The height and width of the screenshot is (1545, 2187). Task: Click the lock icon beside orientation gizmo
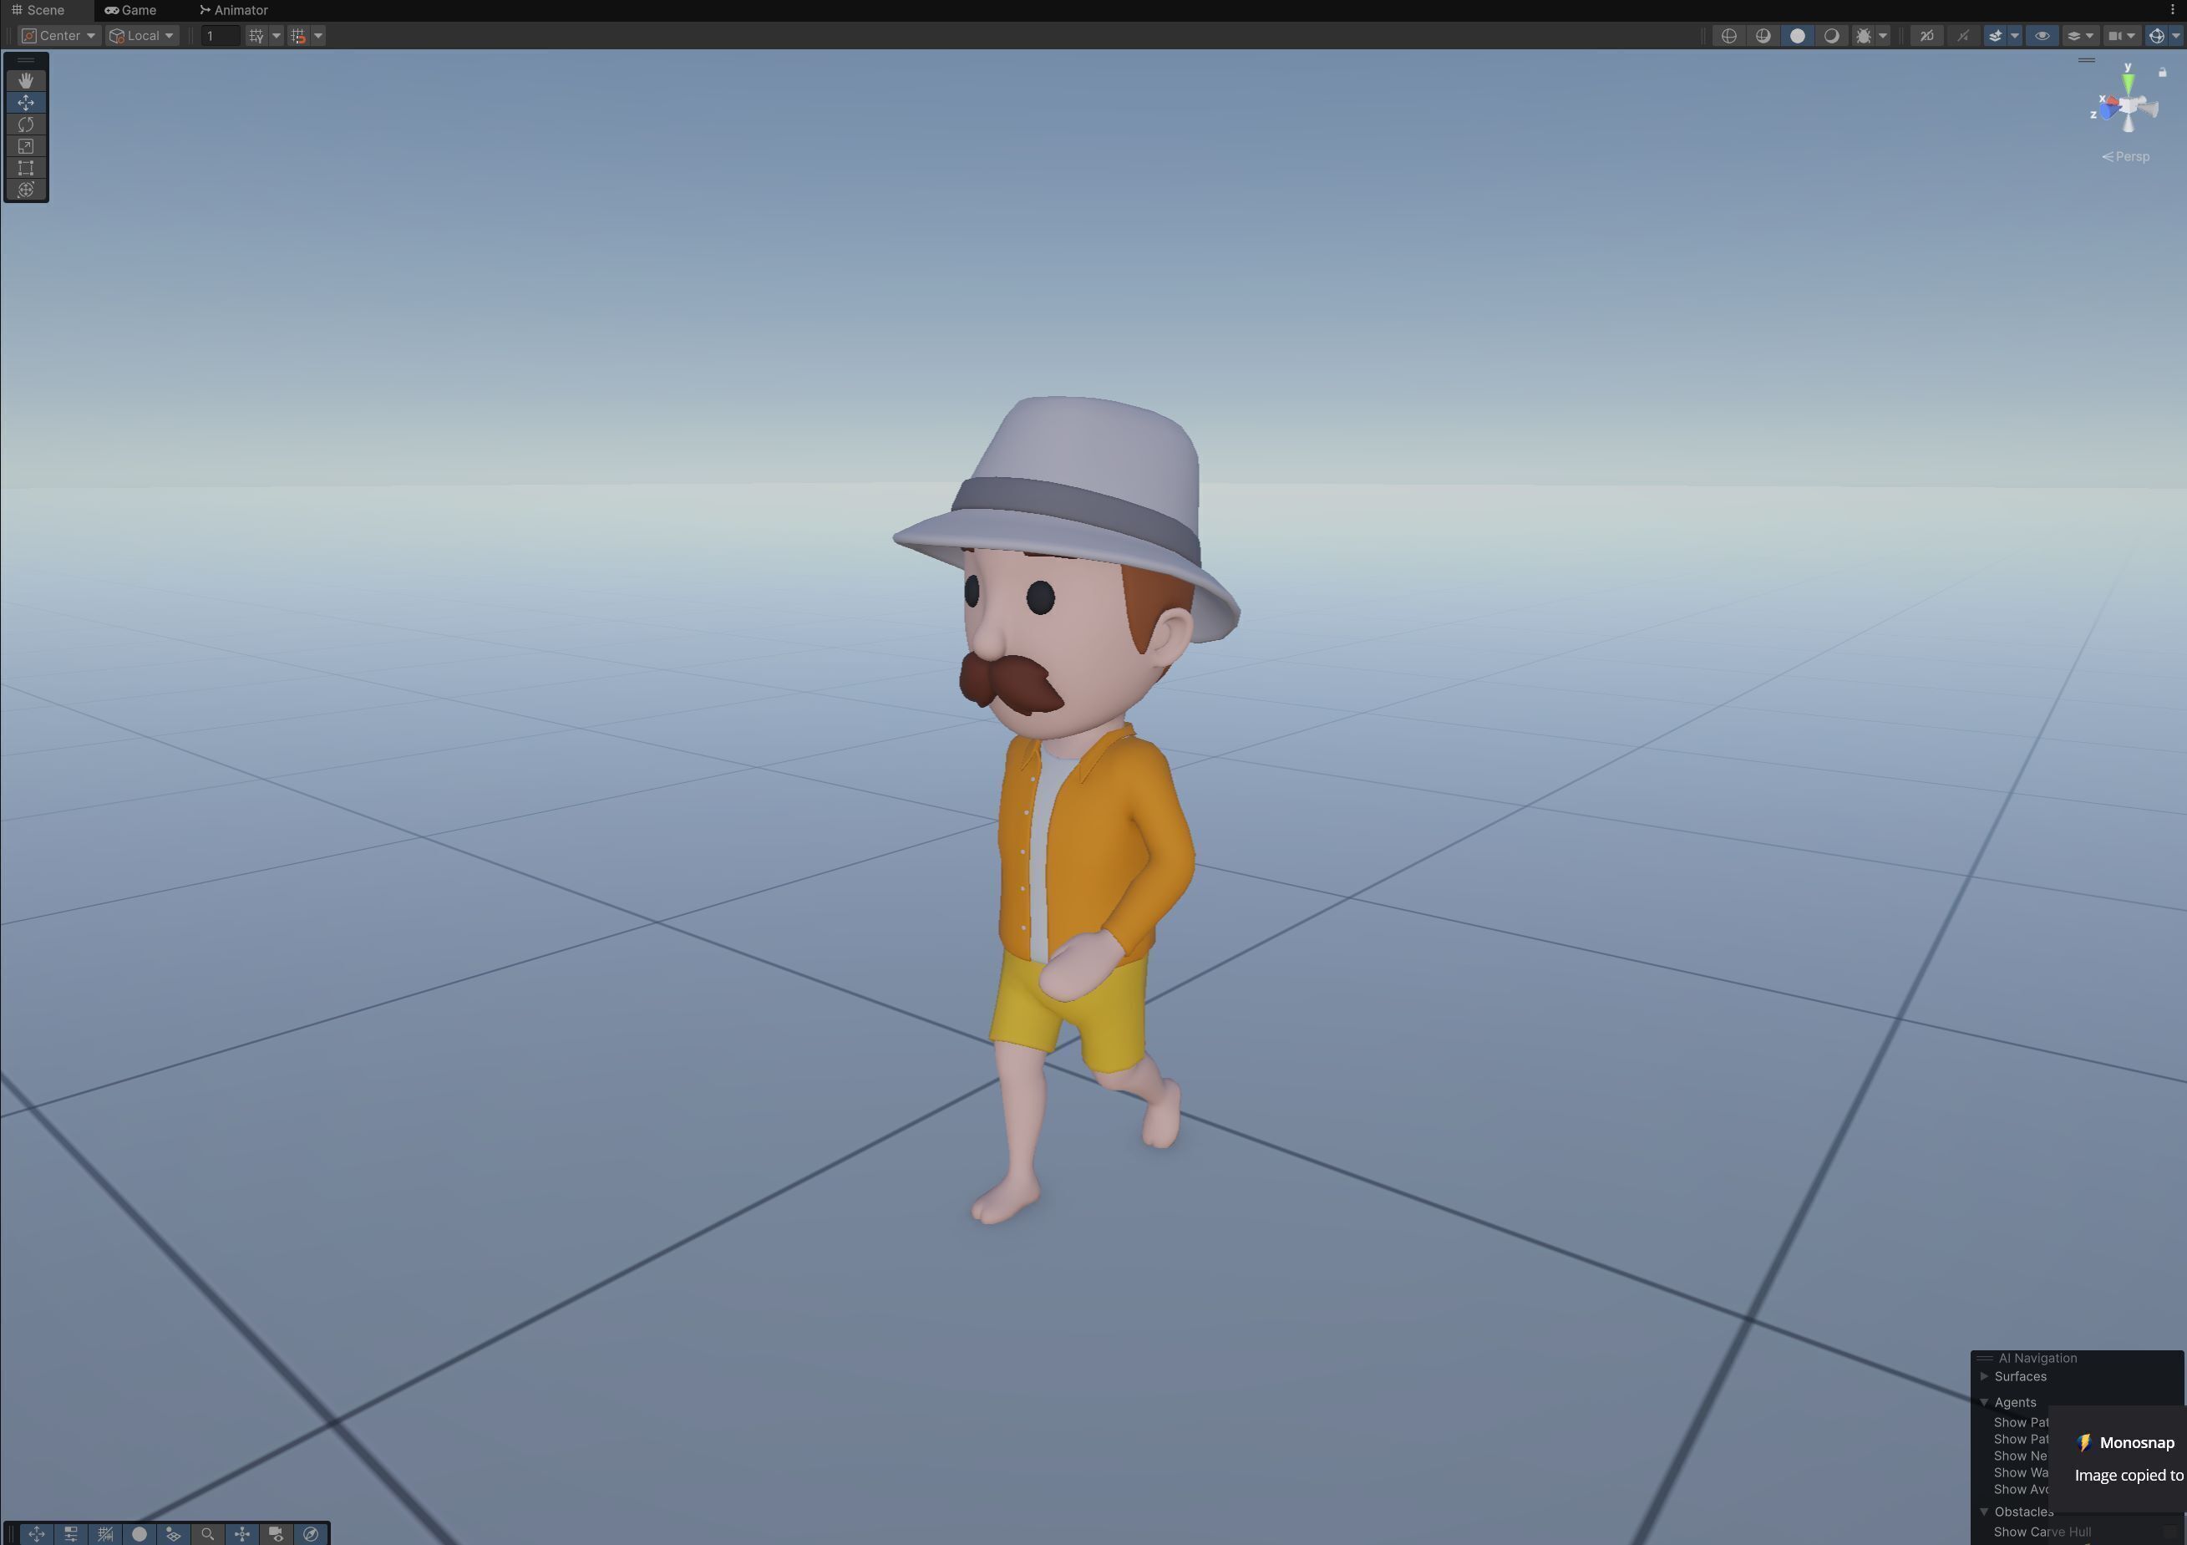[2162, 73]
